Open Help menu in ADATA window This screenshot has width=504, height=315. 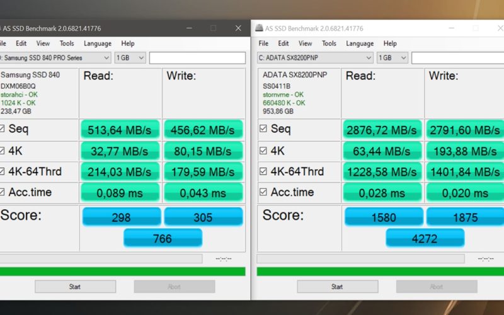coord(390,43)
